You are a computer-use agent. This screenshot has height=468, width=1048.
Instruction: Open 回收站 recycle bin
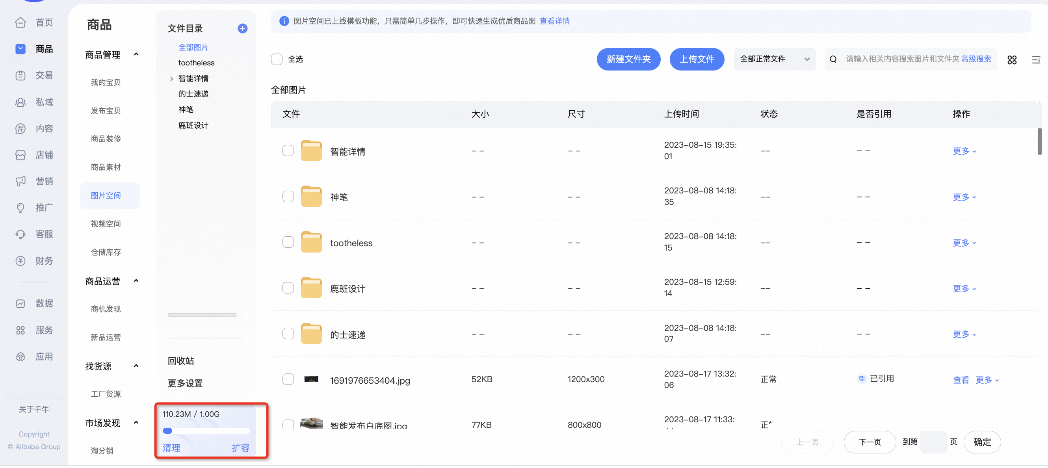(x=180, y=361)
